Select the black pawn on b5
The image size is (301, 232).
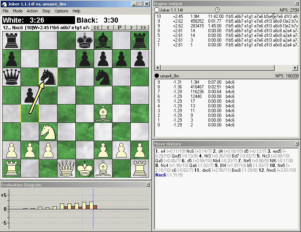[30, 95]
